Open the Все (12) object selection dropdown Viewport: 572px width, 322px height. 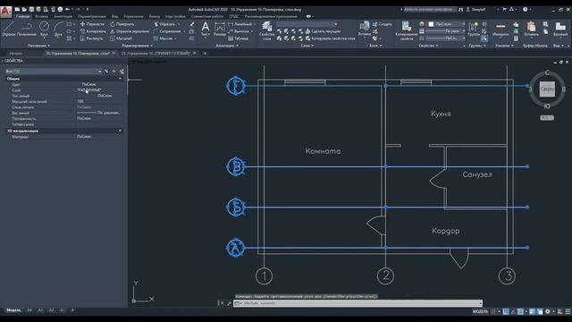[x=54, y=72]
